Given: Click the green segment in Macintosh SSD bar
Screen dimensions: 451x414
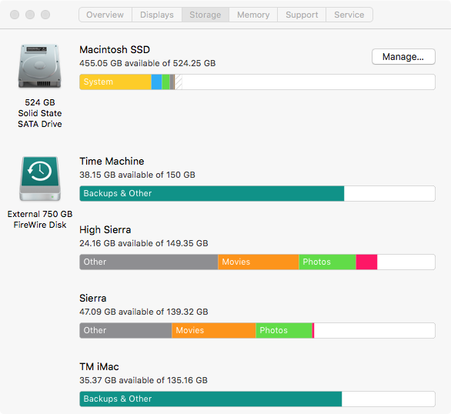Looking at the screenshot, I should pyautogui.click(x=165, y=82).
